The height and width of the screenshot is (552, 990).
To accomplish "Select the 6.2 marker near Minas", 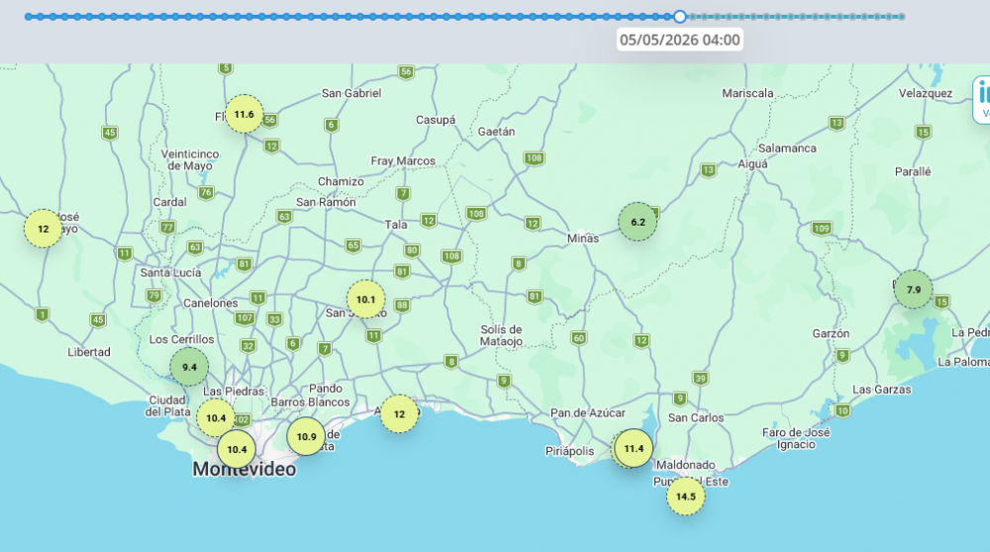I will tap(638, 222).
